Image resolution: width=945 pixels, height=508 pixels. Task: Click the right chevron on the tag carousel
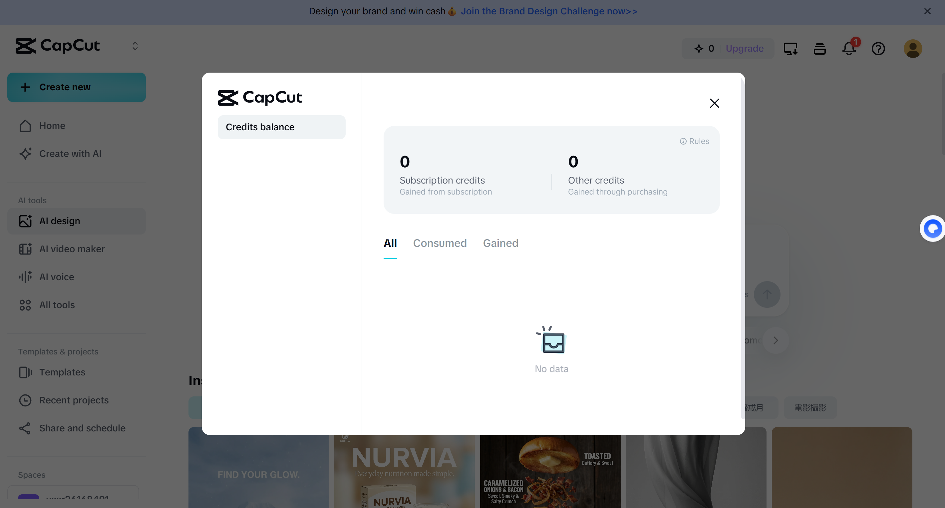click(776, 340)
